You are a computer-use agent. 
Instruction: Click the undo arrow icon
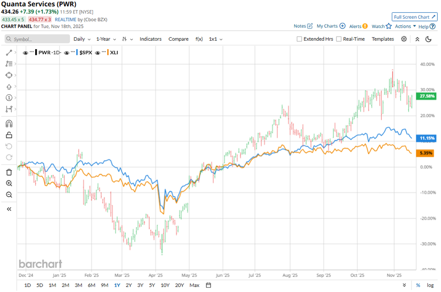9,146
